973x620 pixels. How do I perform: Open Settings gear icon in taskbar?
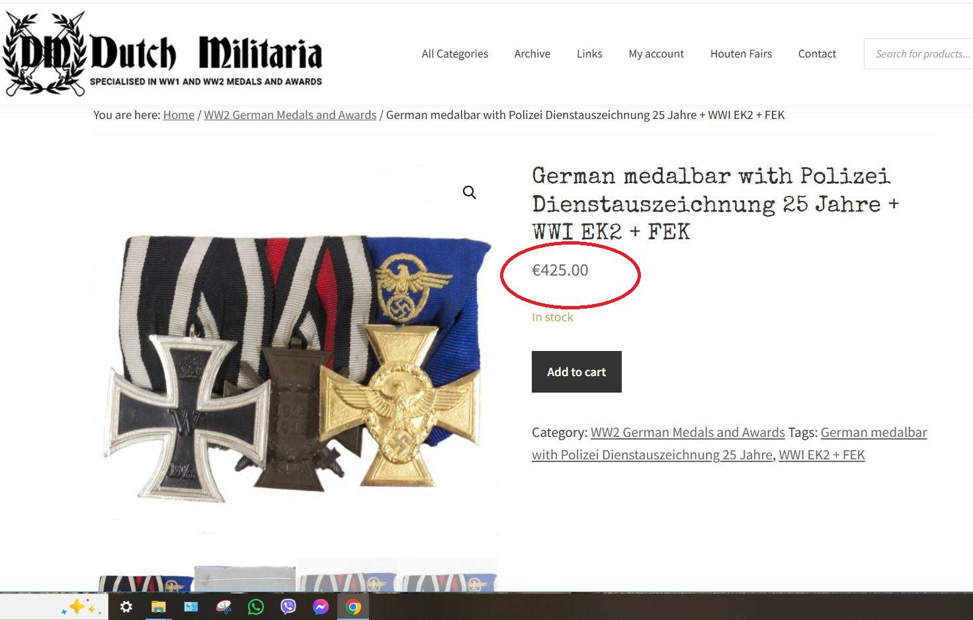(126, 607)
